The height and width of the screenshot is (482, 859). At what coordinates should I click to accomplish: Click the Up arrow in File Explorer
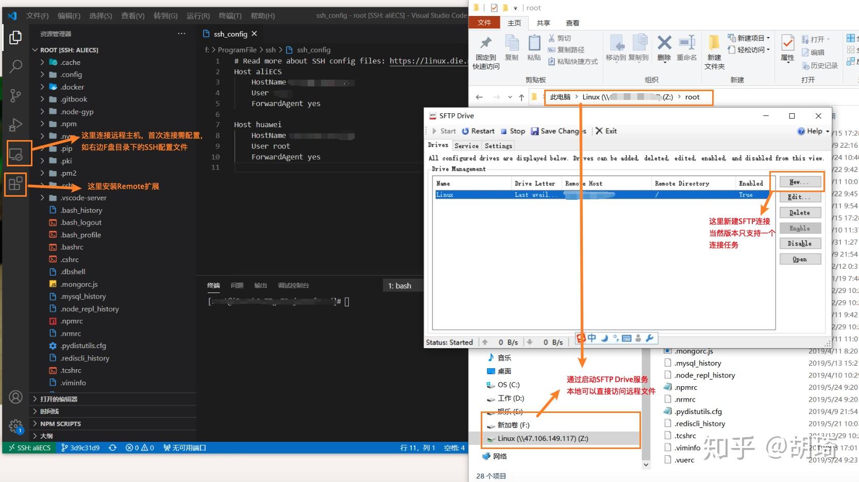tap(521, 97)
